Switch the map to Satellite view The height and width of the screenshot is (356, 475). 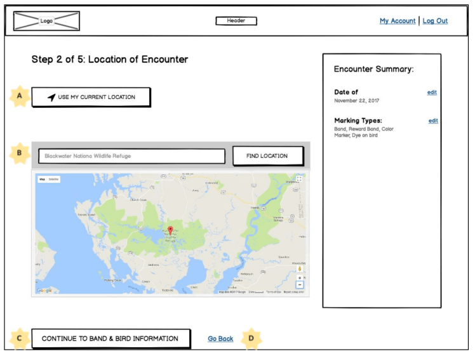(x=53, y=180)
